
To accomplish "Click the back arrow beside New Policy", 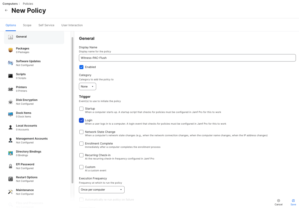I will click(x=6, y=10).
